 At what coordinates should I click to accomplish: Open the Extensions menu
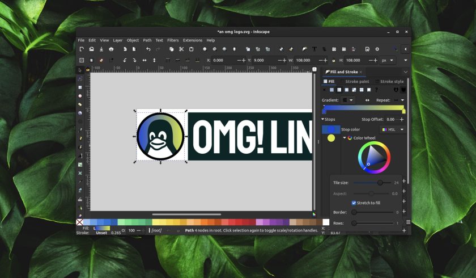coord(193,40)
